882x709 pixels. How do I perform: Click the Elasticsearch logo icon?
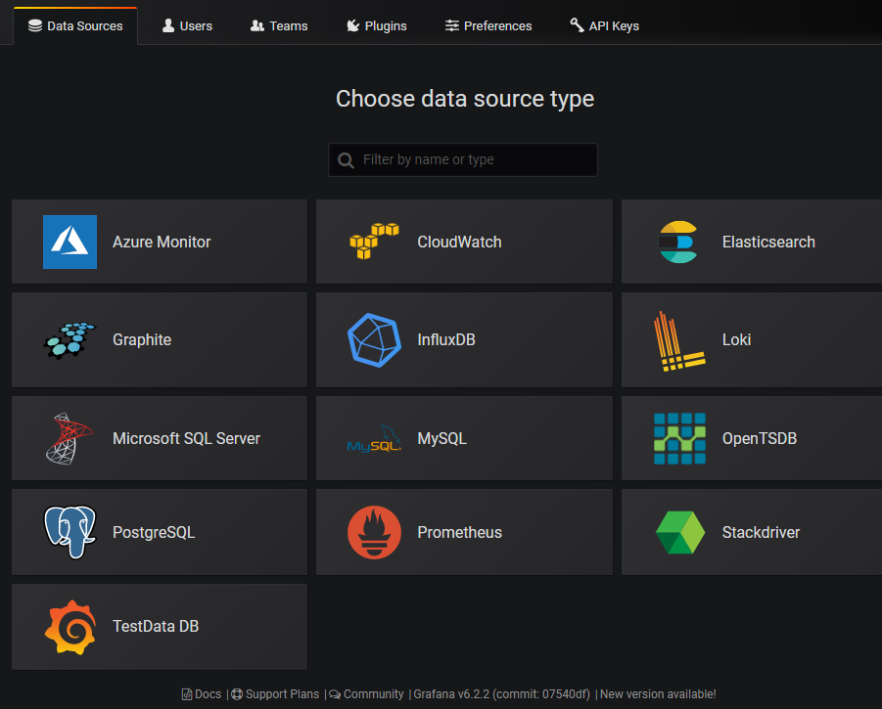678,242
